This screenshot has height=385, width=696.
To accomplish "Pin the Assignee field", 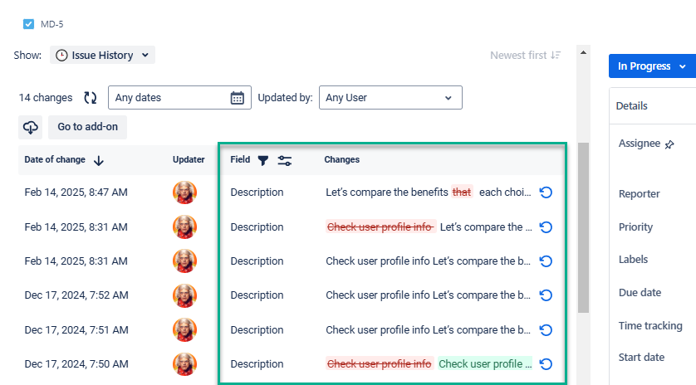I will [669, 144].
